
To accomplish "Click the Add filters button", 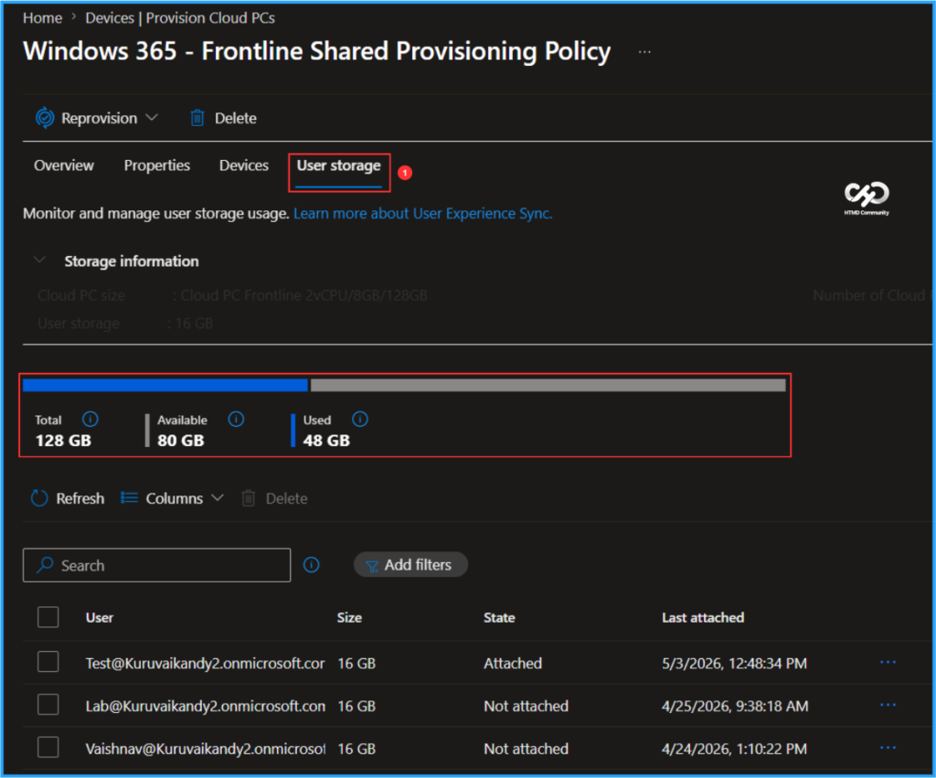I will (410, 564).
